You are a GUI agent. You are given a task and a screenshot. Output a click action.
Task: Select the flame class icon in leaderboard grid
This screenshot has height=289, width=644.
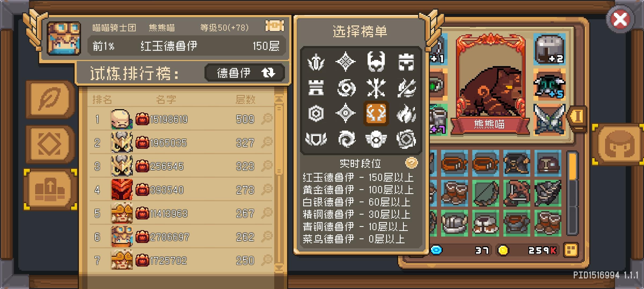[406, 113]
